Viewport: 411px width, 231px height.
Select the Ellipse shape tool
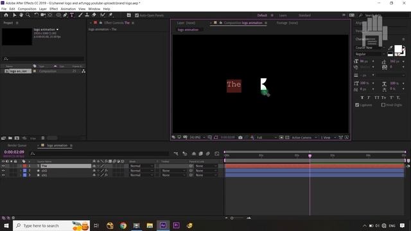58,15
